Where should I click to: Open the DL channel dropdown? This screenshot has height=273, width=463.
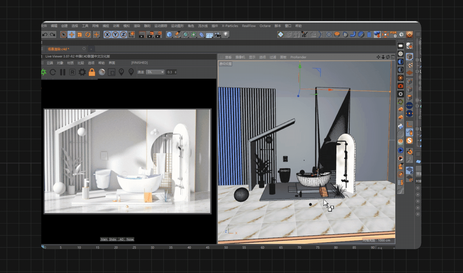click(x=156, y=72)
